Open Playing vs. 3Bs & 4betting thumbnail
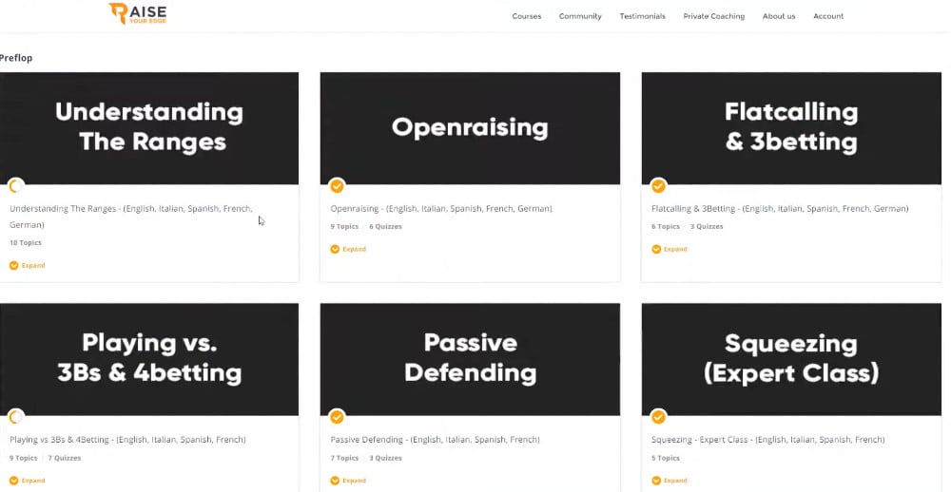 (x=149, y=359)
